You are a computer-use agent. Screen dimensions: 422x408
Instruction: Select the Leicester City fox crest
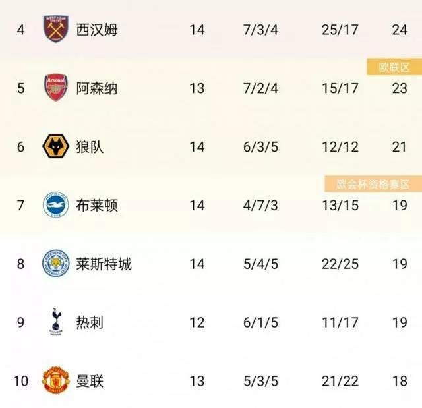56,263
